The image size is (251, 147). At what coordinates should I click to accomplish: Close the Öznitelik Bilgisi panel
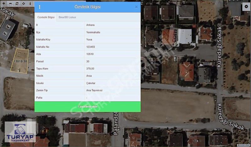(x=136, y=7)
